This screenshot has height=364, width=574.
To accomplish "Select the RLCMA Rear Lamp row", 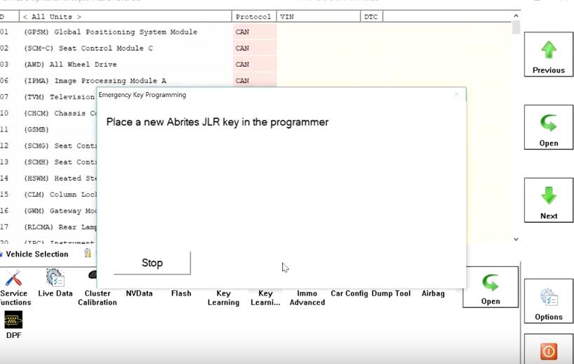I will (48, 226).
